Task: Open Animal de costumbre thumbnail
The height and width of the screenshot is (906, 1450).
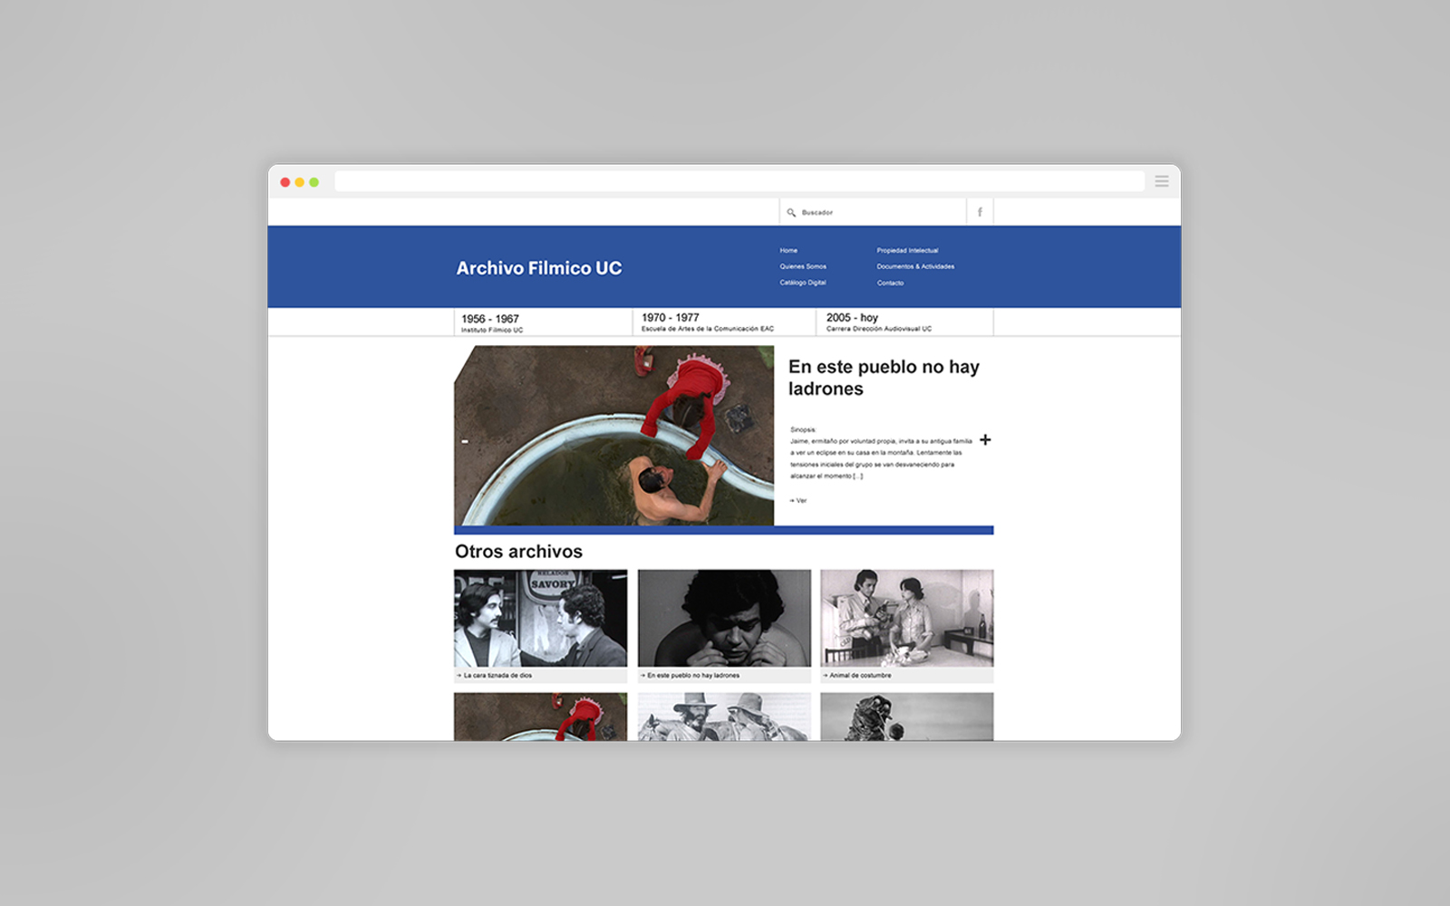Action: tap(907, 618)
